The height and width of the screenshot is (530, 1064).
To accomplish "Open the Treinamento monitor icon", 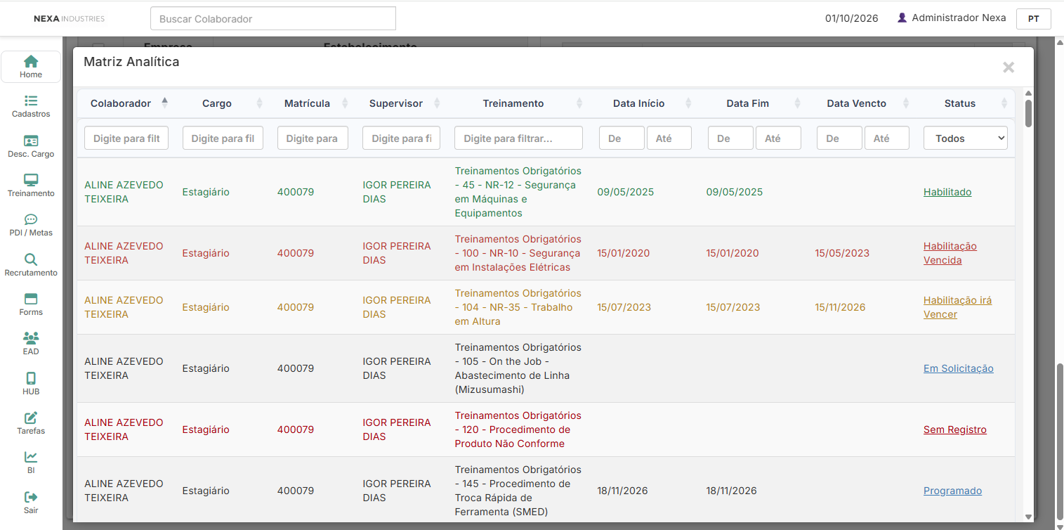I will click(x=31, y=180).
